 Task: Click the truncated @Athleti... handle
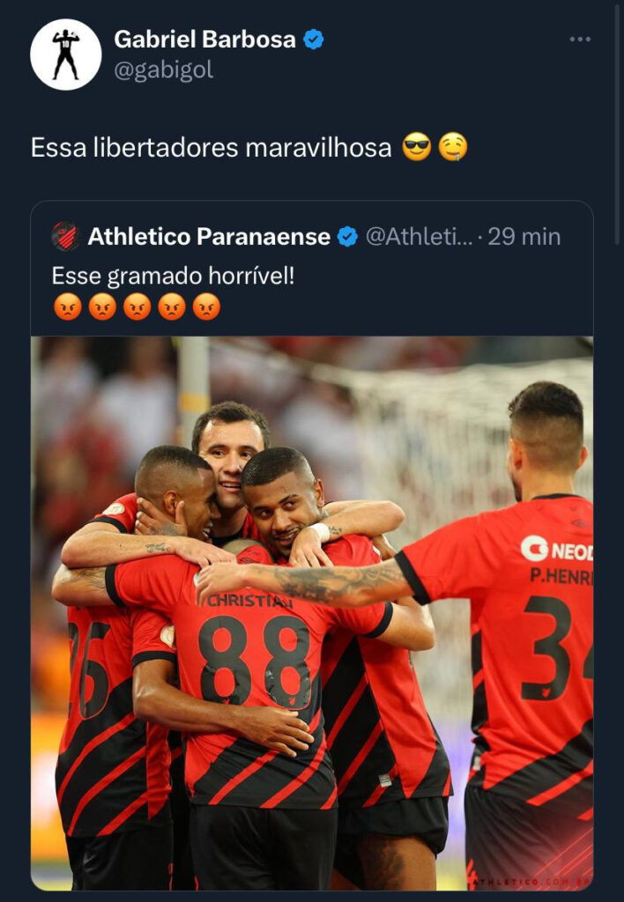(420, 236)
